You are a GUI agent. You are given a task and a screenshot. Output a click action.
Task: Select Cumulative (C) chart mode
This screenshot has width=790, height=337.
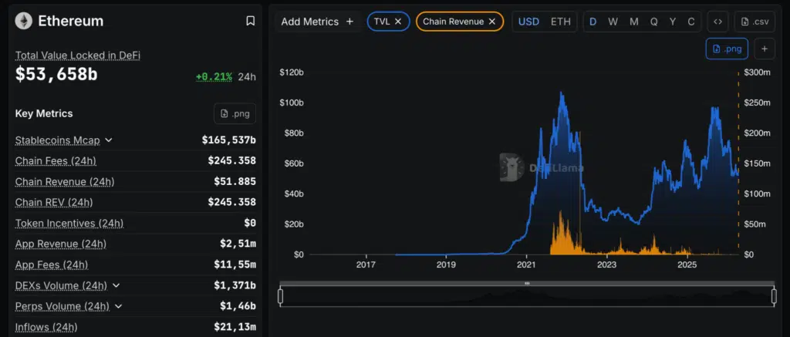[x=691, y=22]
